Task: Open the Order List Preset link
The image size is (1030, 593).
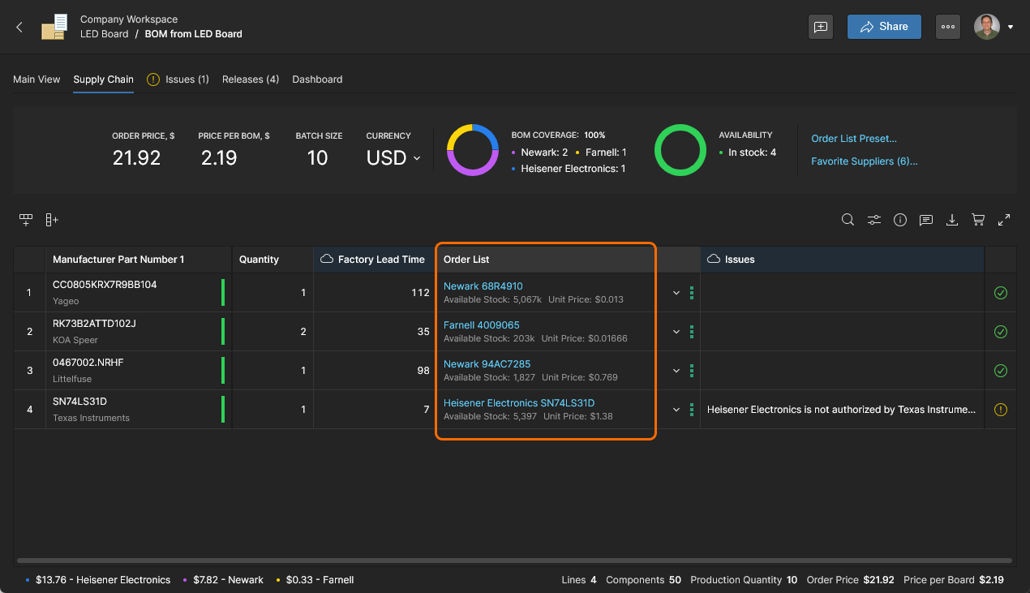Action: (x=854, y=139)
